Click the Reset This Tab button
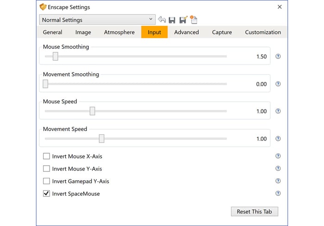Screen dimensions: 324x226 click(x=255, y=212)
